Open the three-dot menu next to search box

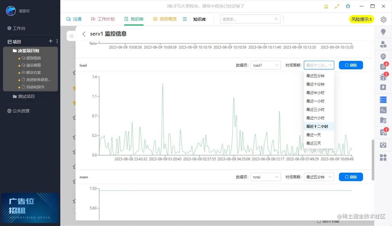point(283,19)
